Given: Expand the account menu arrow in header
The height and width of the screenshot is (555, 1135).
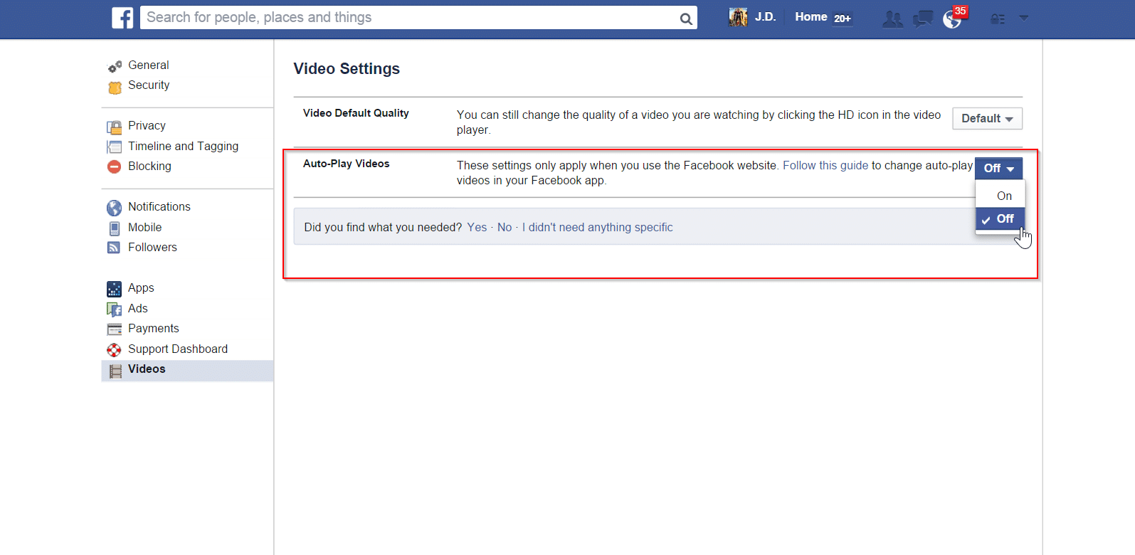Looking at the screenshot, I should coord(1023,18).
